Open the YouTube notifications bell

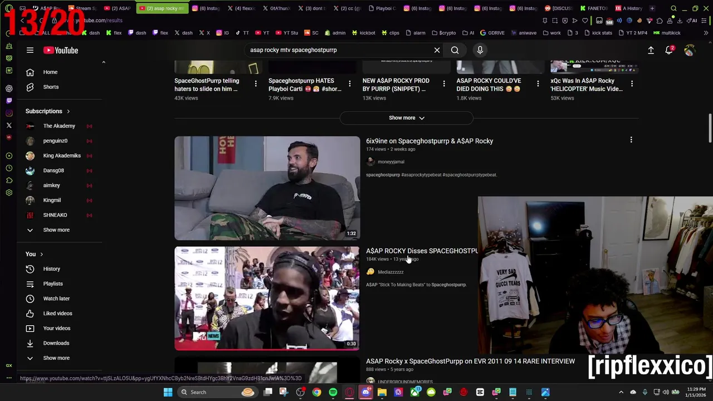(670, 50)
